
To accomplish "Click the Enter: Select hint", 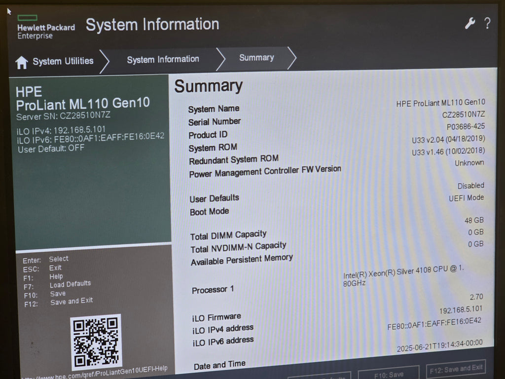I will pos(45,260).
